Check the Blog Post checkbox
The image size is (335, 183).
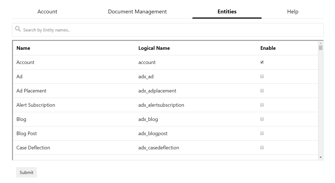point(262,133)
